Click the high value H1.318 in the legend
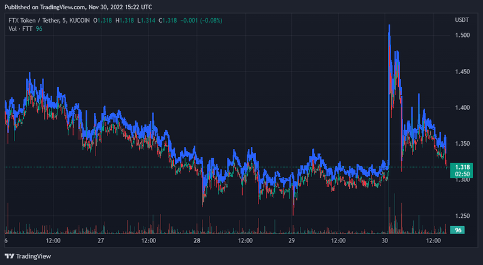Image resolution: width=483 pixels, height=265 pixels. pyautogui.click(x=125, y=21)
